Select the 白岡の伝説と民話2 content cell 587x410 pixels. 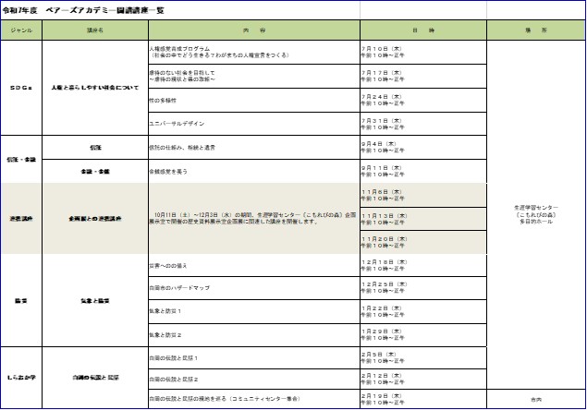[x=254, y=379]
